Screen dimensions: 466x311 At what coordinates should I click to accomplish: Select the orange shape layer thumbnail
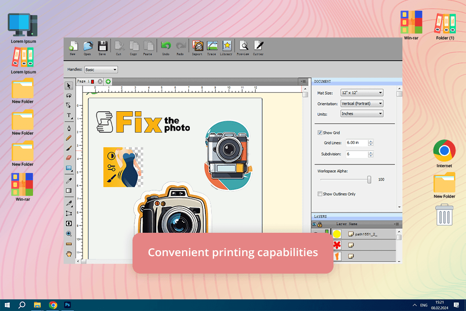[337, 256]
